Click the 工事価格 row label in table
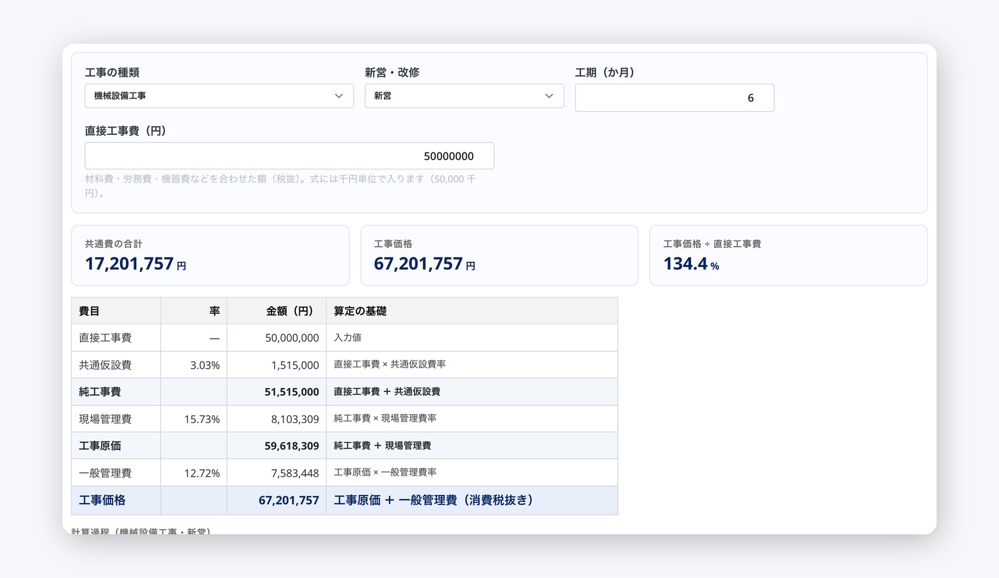 (116, 501)
